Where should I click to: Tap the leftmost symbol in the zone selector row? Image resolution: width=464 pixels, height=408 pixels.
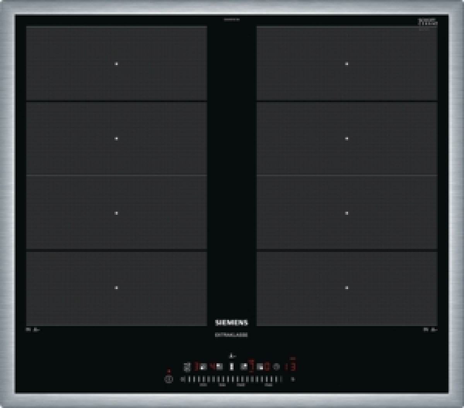(187, 367)
